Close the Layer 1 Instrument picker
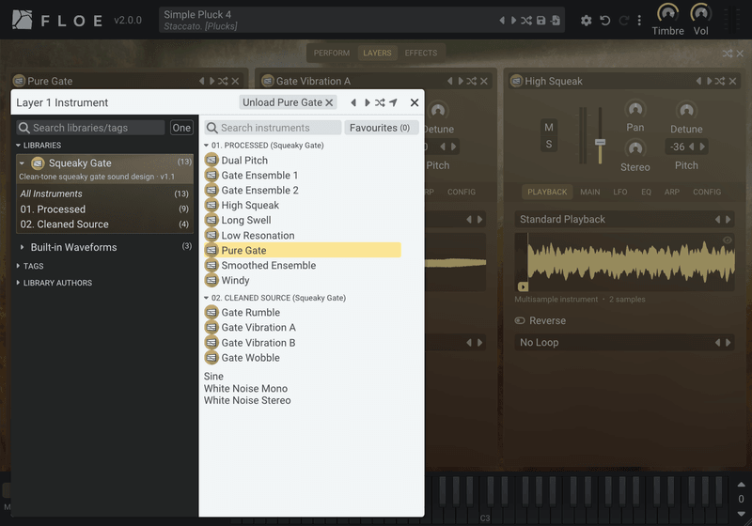752x526 pixels. tap(415, 102)
